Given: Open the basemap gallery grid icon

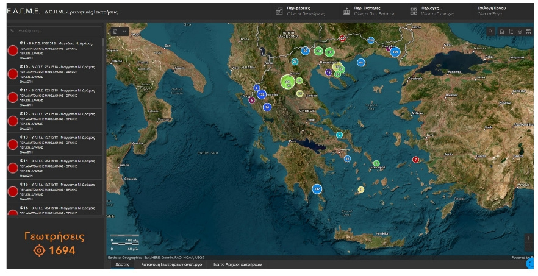Looking at the screenshot, I should tap(529, 31).
